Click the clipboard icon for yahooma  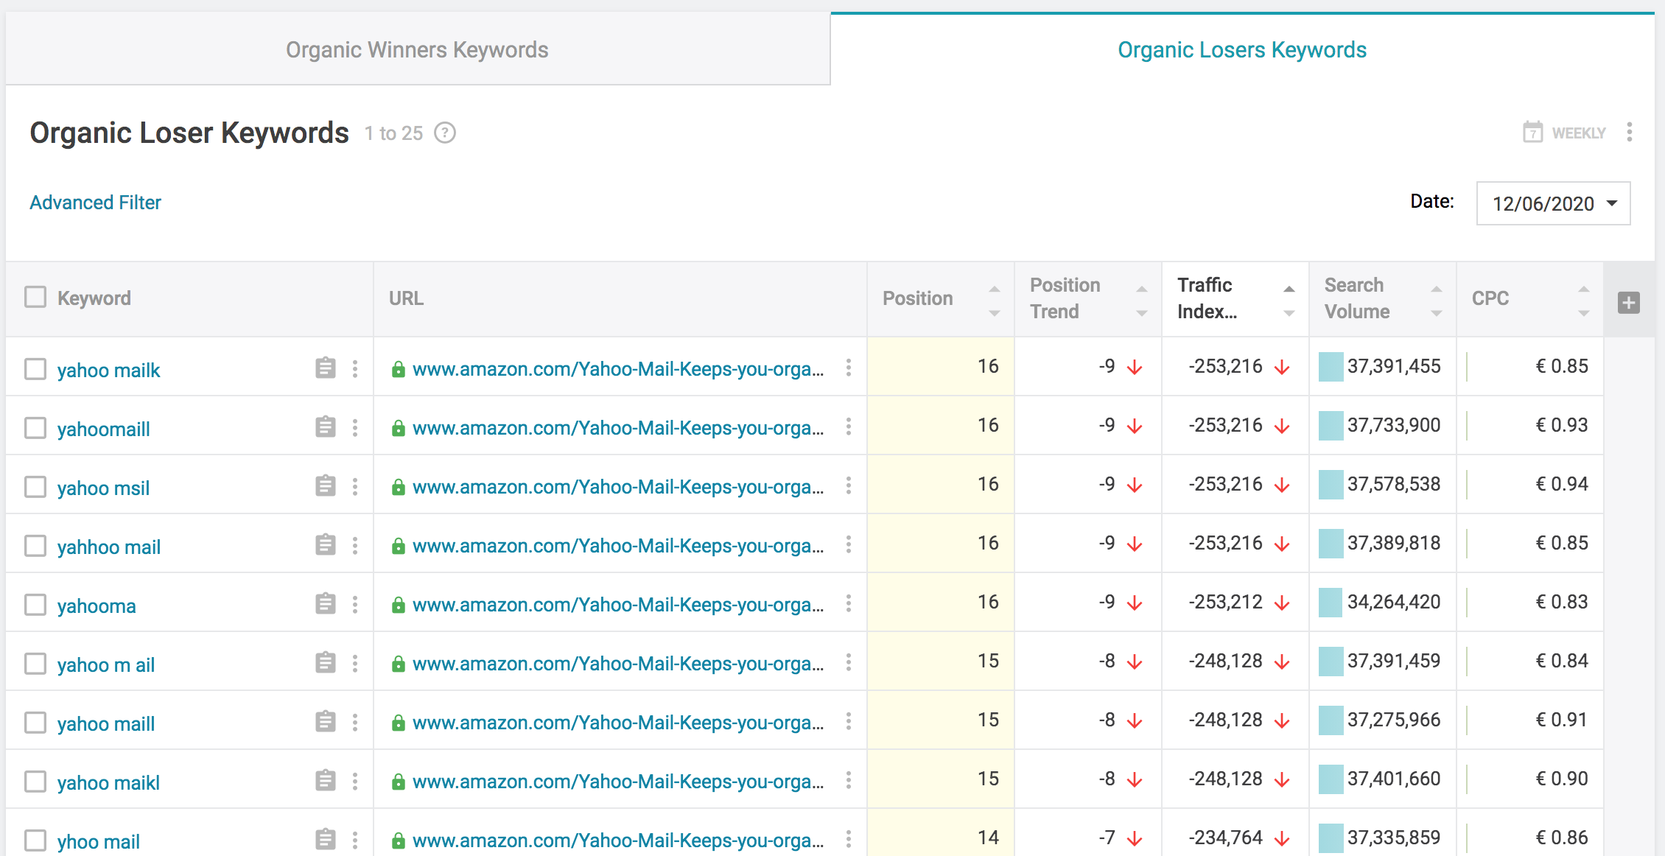[x=325, y=603]
